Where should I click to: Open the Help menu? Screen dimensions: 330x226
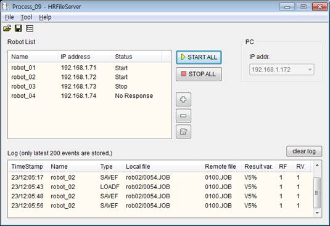pos(45,17)
